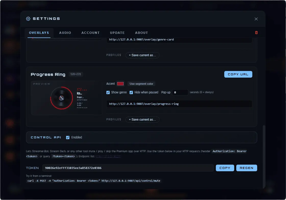Click the Progress Ring preview thumbnail
This screenshot has width=286, height=200.
click(x=66, y=98)
